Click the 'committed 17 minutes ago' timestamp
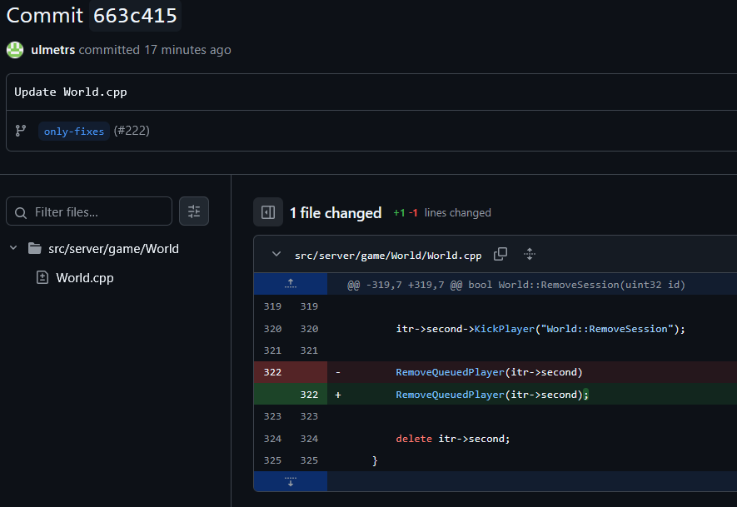 click(155, 50)
